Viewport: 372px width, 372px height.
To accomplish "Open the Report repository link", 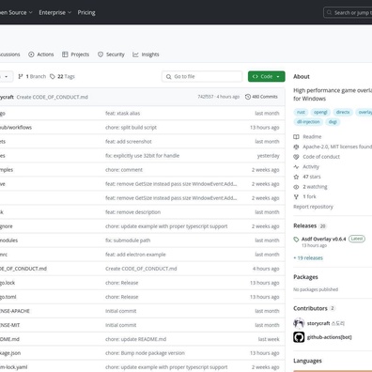I will (x=313, y=207).
